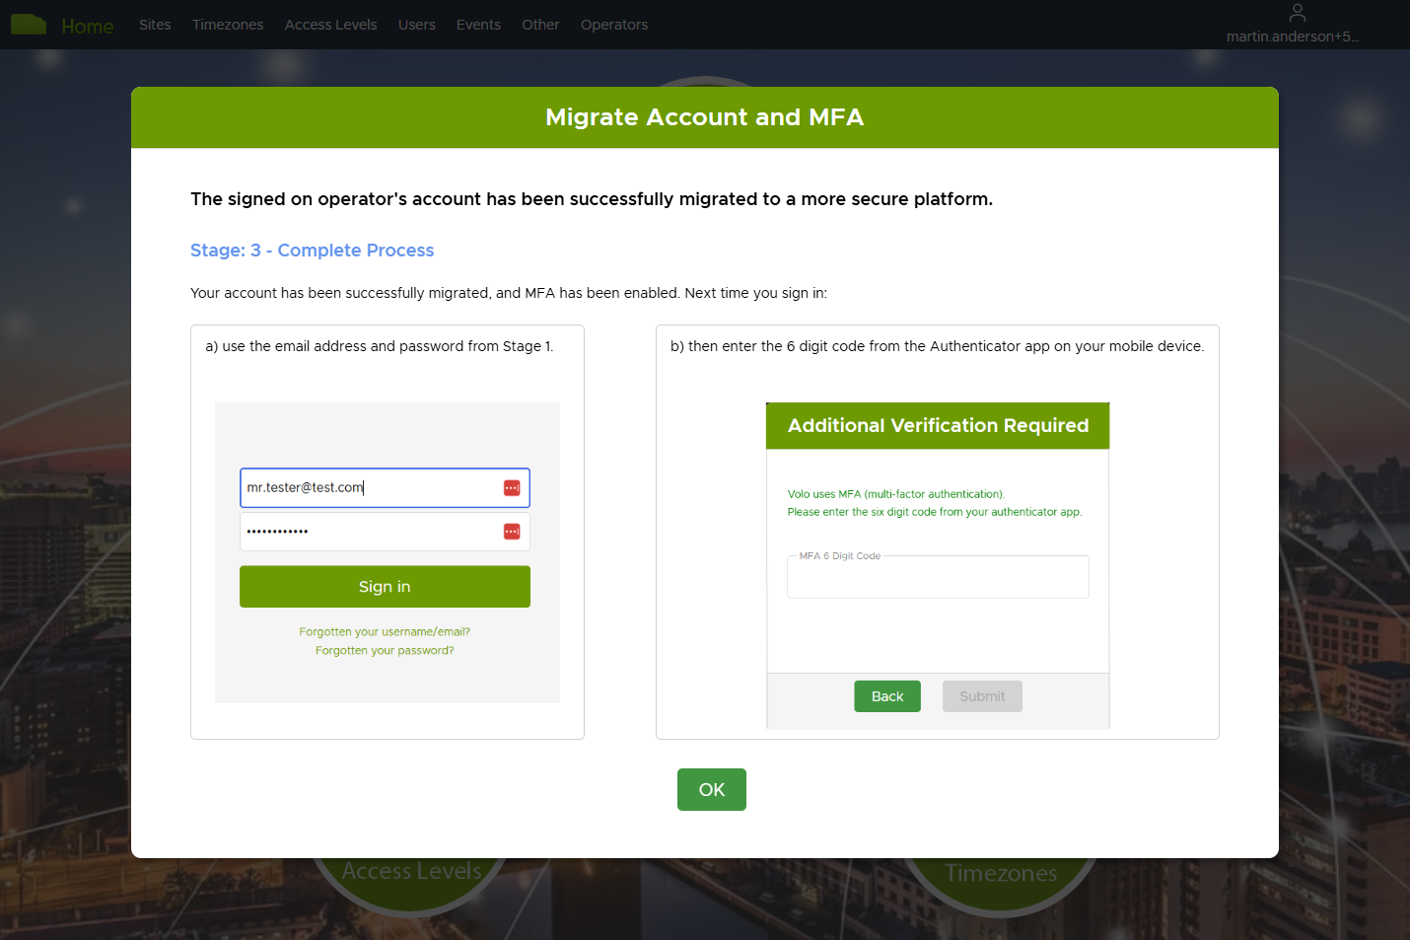The image size is (1410, 940).
Task: Click the Forgotten your password link
Action: pyautogui.click(x=385, y=651)
